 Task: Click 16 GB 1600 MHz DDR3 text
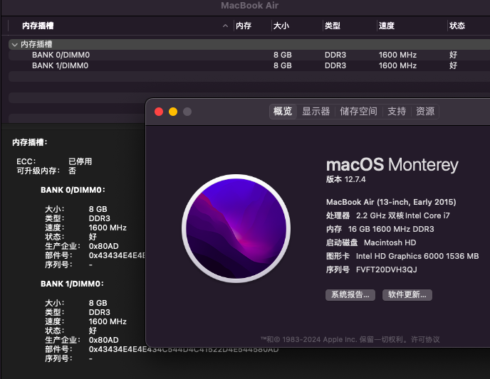(x=391, y=229)
